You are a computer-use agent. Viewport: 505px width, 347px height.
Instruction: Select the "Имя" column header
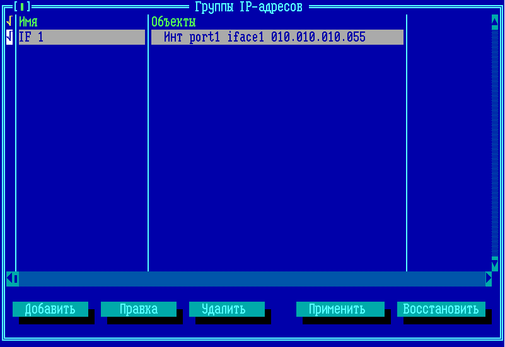[x=28, y=22]
